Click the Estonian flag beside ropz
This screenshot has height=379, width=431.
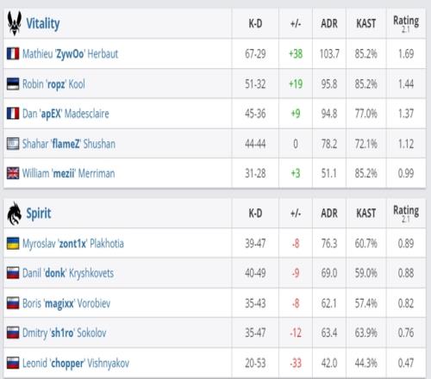pos(13,84)
